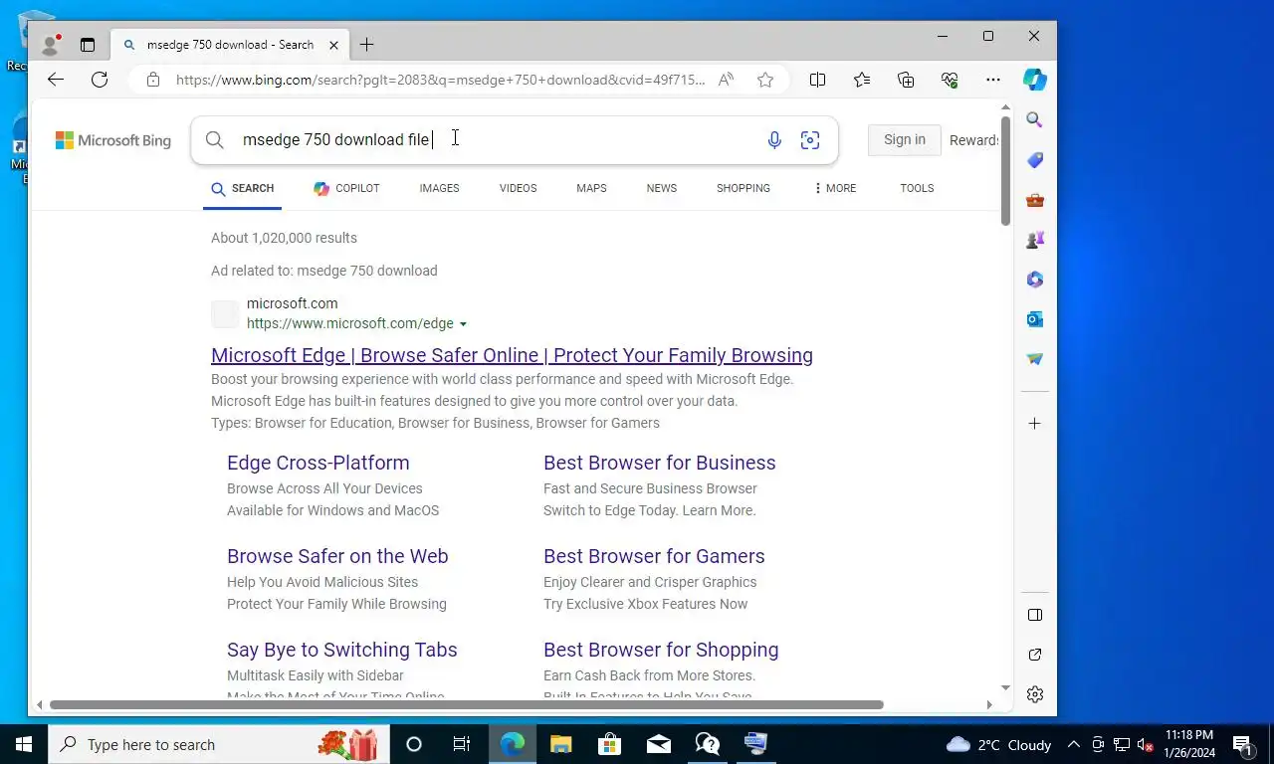Open Task View in taskbar
This screenshot has width=1274, height=764.
click(x=462, y=744)
